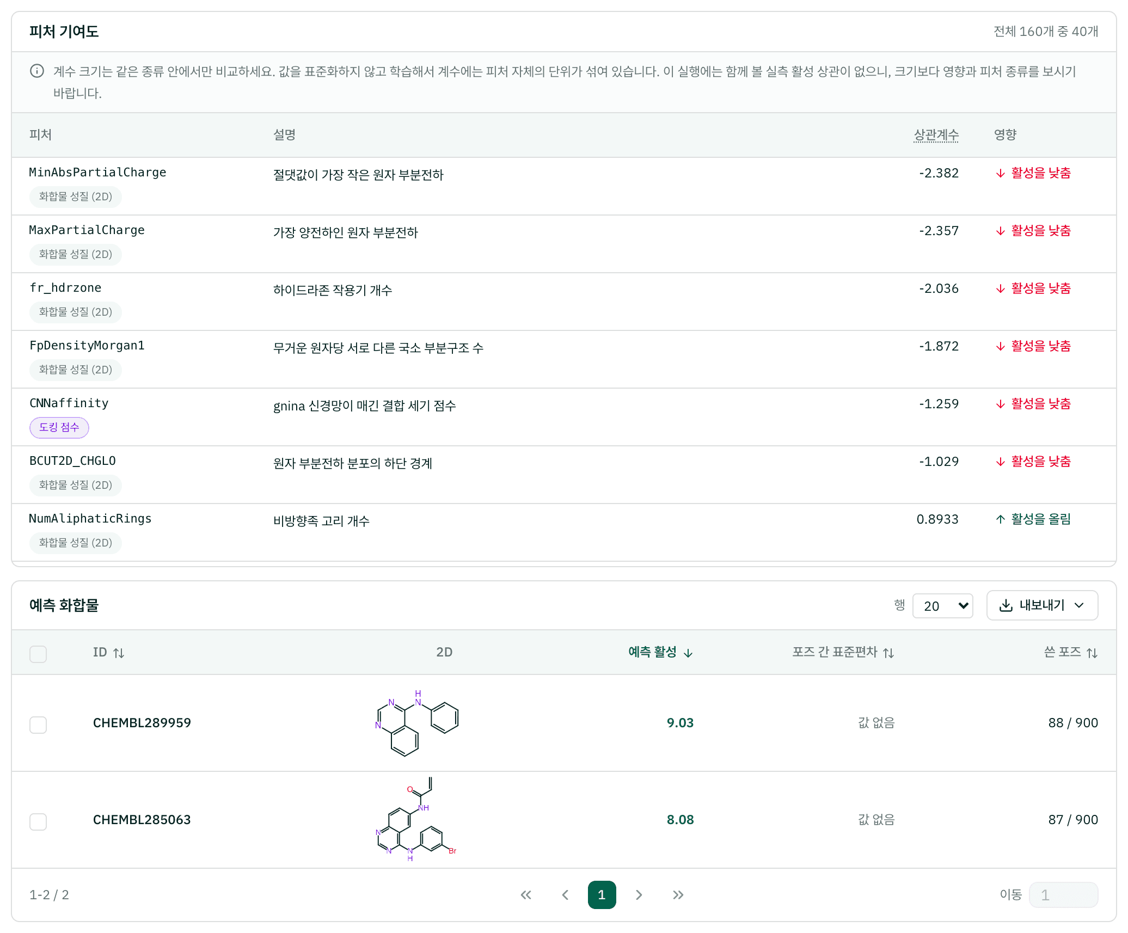Screen dimensions: 1128x933
Task: Click the FpDensityMorgan1 feature name
Action: [x=87, y=346]
